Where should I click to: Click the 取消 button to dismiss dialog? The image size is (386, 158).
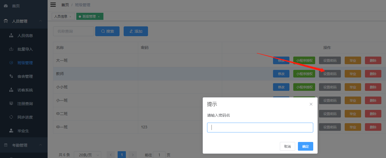coord(287,146)
